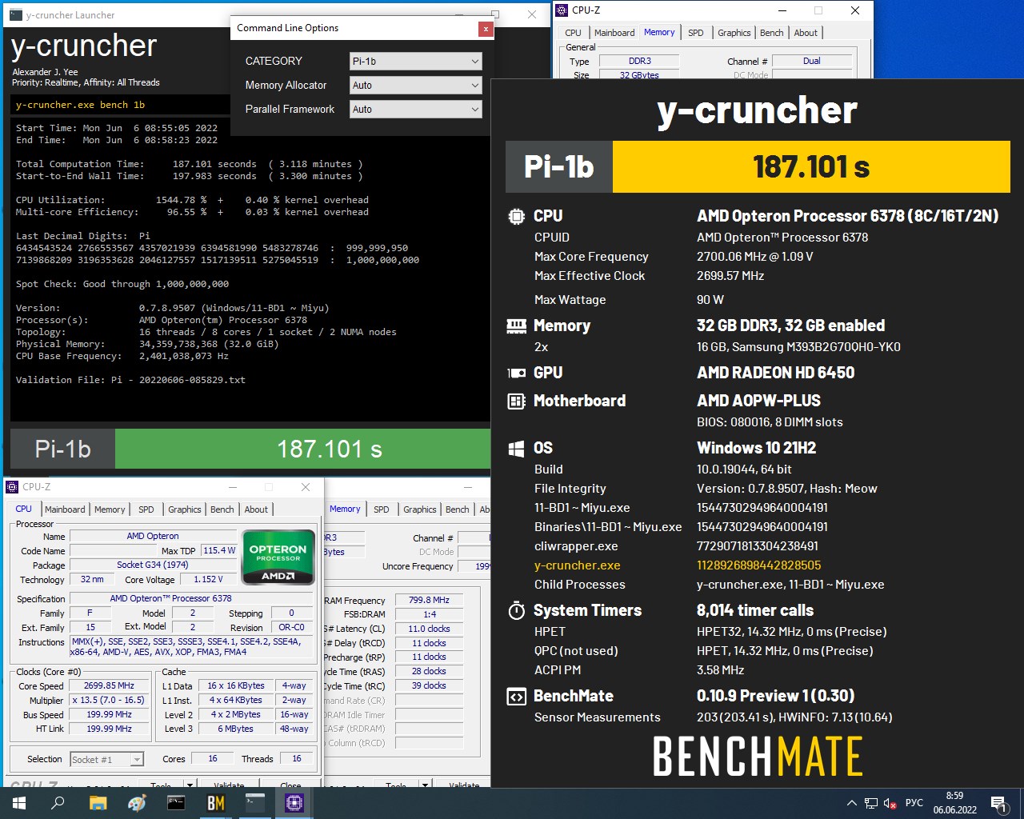Click the muted volume tray icon
The width and height of the screenshot is (1024, 819).
coord(890,803)
